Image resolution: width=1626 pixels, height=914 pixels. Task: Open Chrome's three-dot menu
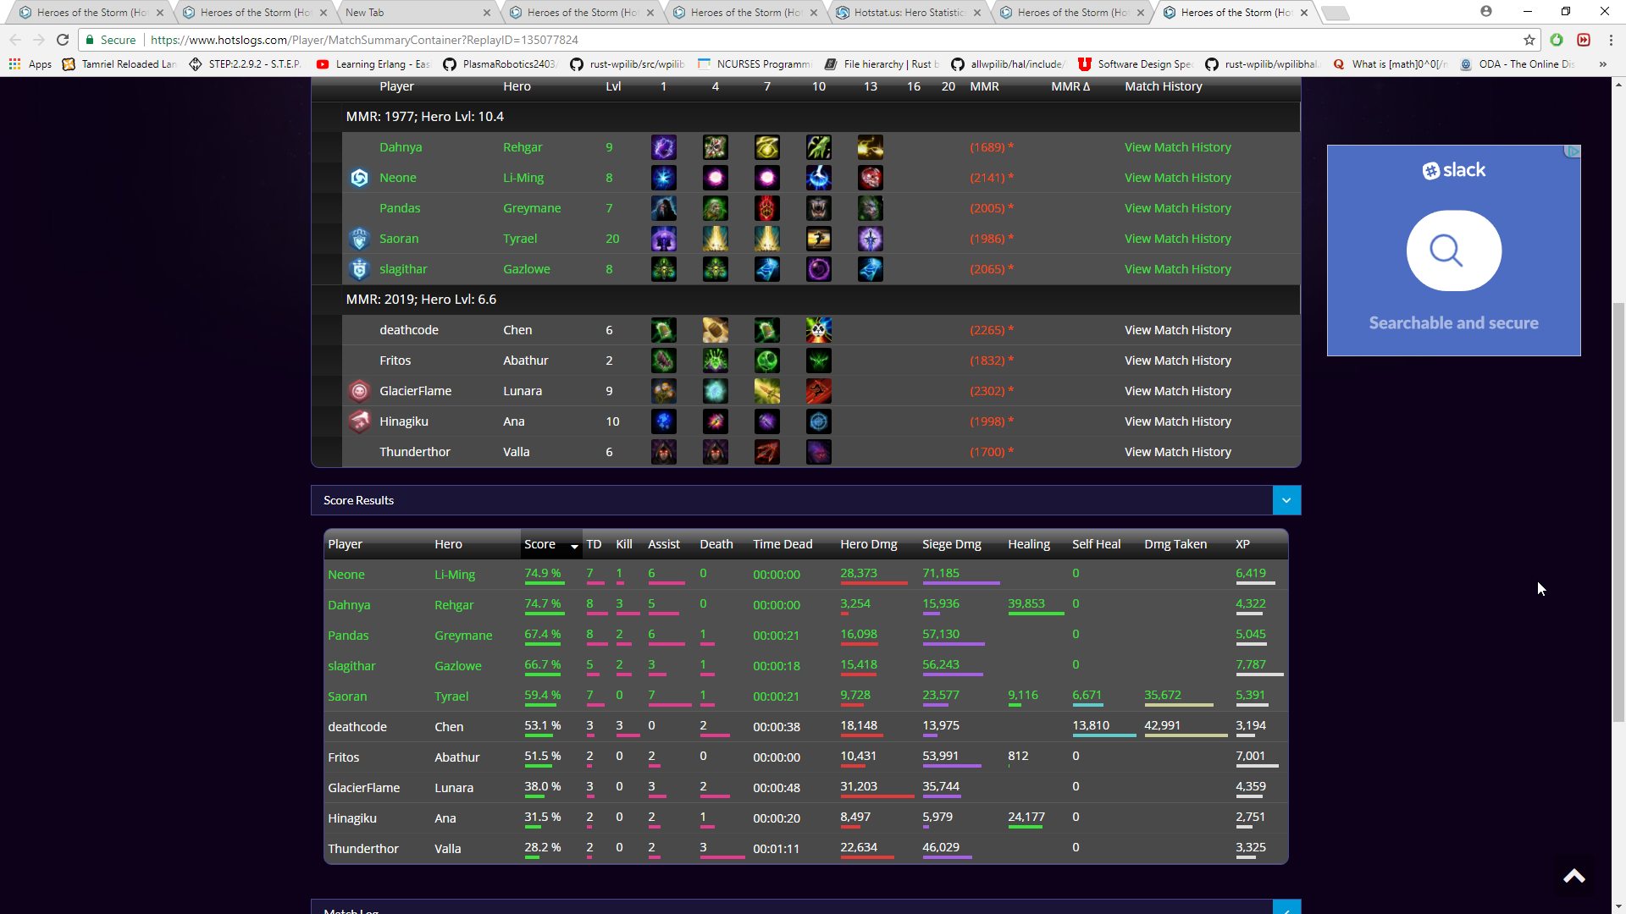(1611, 40)
